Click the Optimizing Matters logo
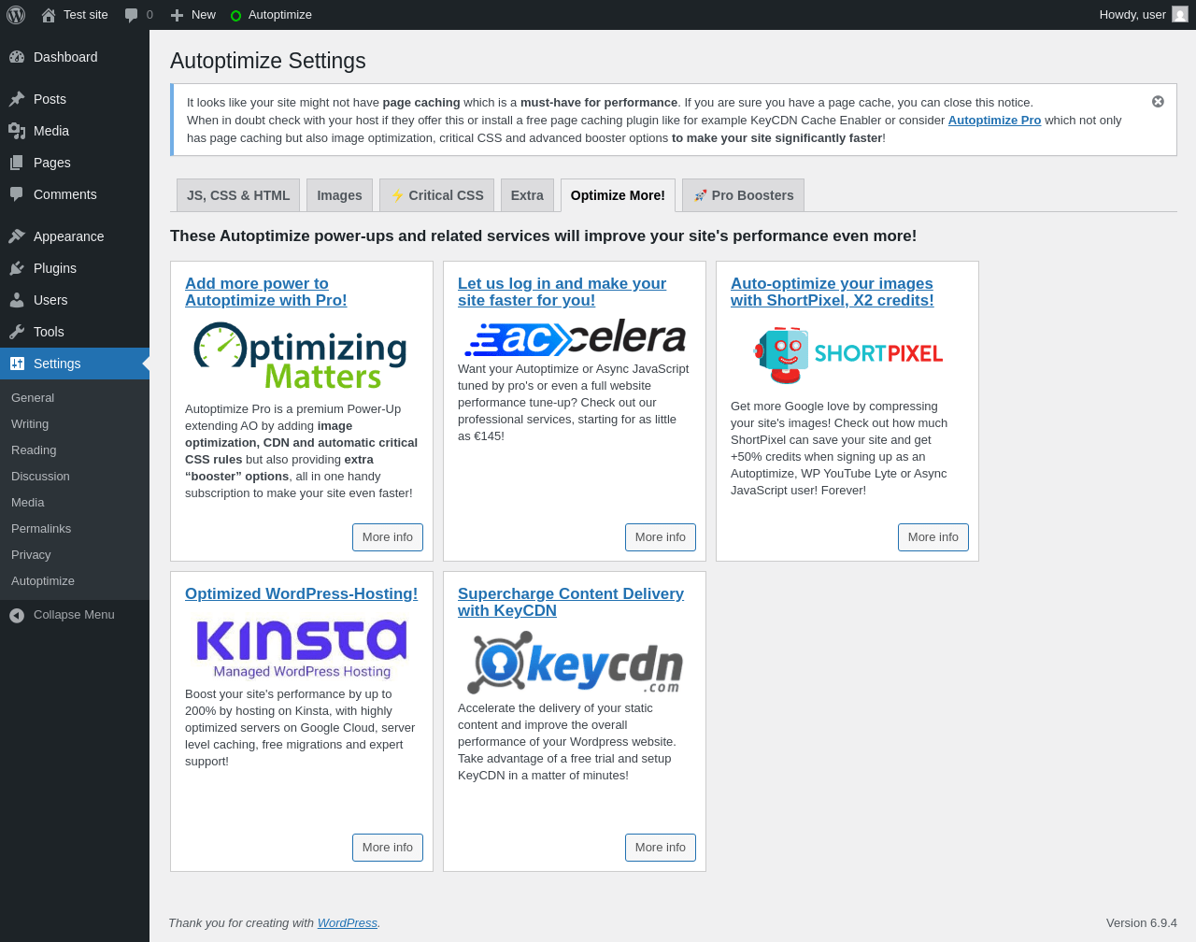This screenshot has width=1196, height=942. point(301,355)
